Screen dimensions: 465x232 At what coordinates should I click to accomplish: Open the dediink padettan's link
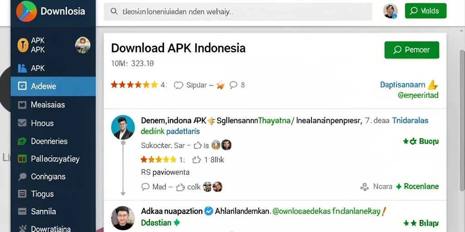[170, 131]
